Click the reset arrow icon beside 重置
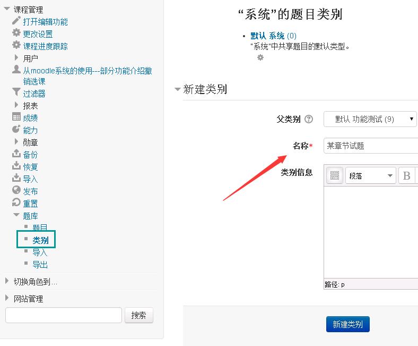The width and height of the screenshot is (418, 346). [16, 202]
